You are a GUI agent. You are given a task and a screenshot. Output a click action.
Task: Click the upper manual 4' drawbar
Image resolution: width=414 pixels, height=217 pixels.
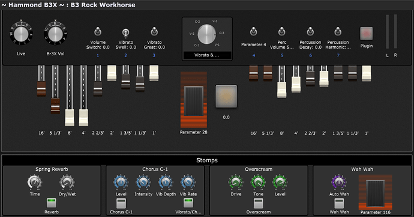point(83,117)
